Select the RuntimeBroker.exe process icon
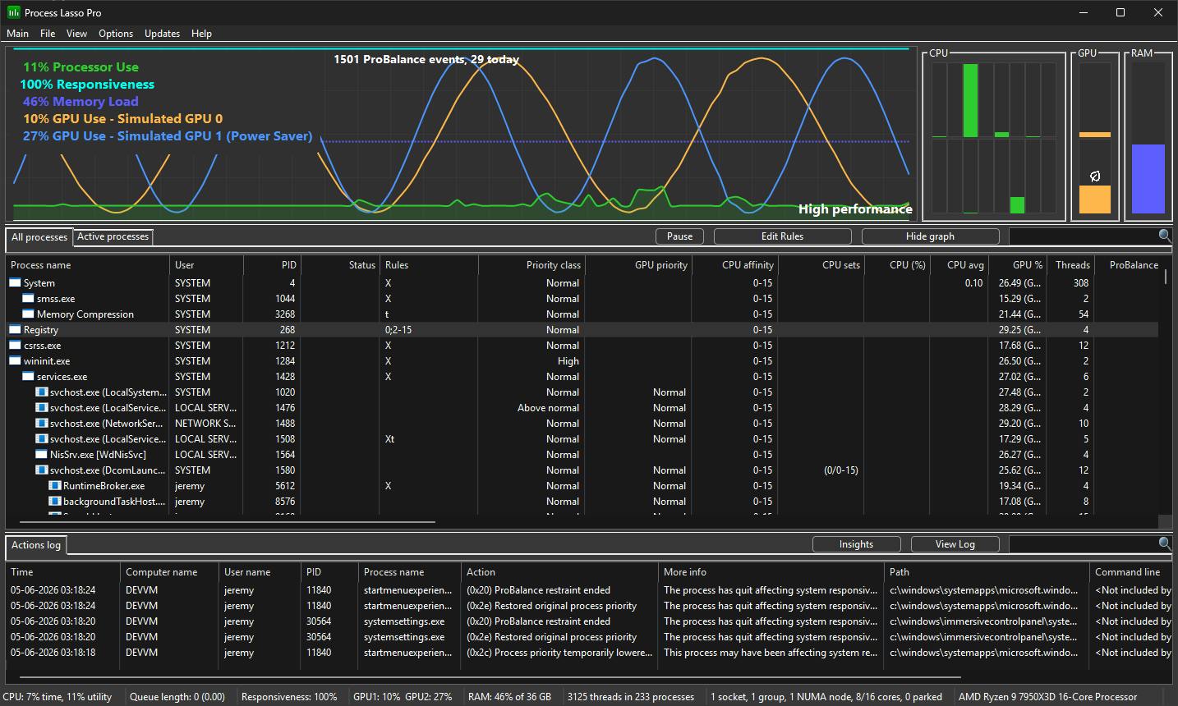 (x=54, y=486)
